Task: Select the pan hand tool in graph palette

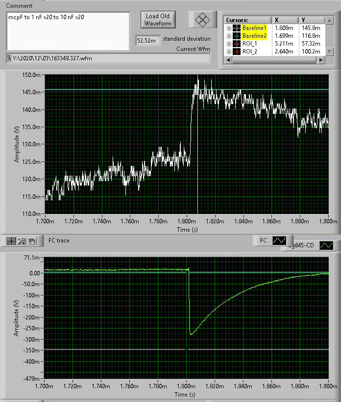Action: point(32,241)
